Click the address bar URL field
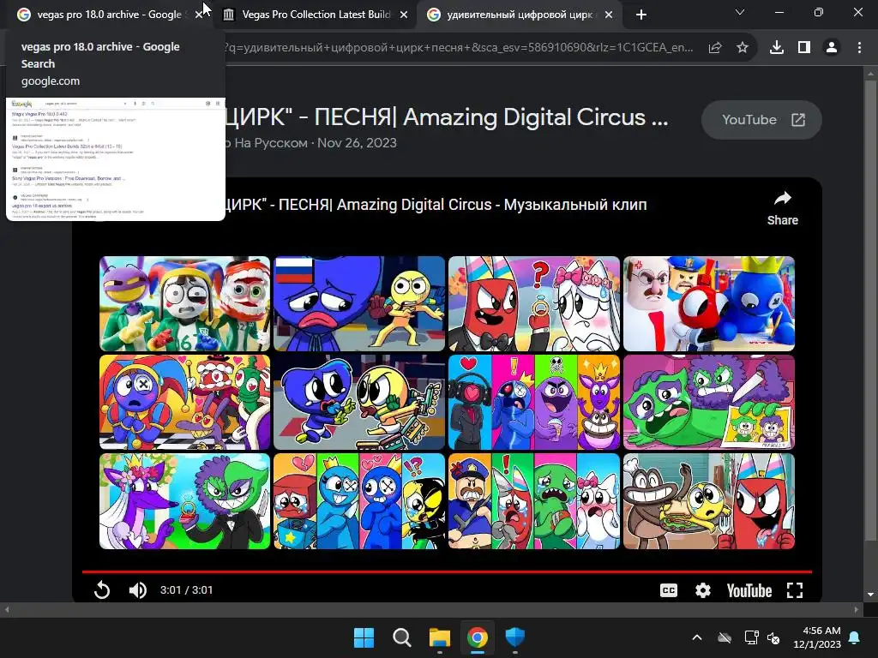The height and width of the screenshot is (658, 878). (460, 48)
